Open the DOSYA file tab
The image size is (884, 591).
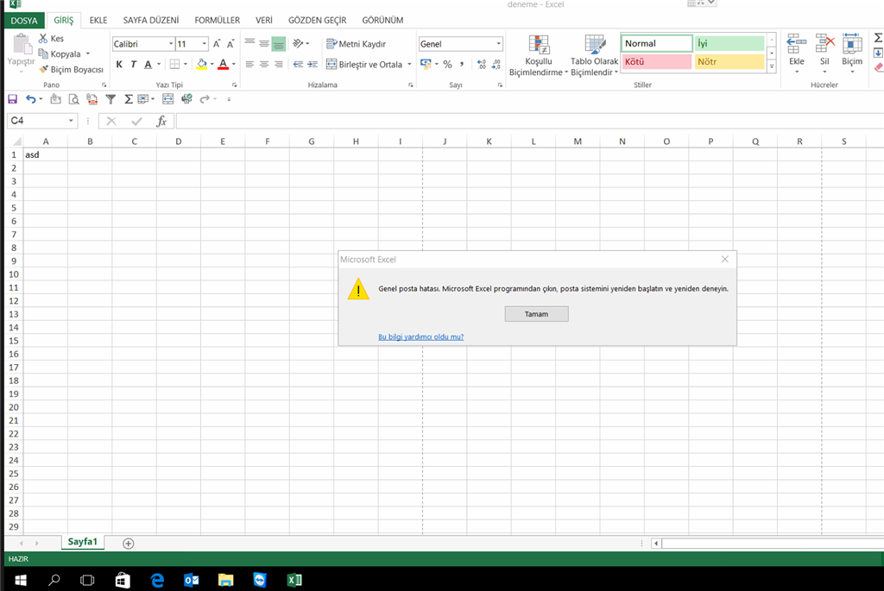pos(24,21)
